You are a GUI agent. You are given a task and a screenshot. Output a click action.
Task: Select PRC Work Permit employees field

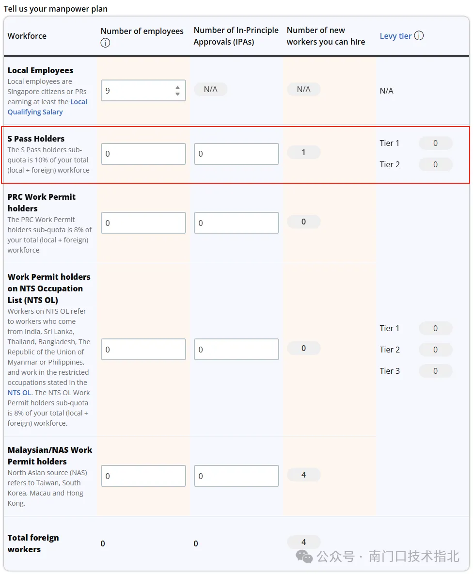click(x=143, y=223)
